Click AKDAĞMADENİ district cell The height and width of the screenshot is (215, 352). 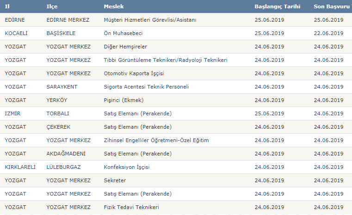(x=66, y=154)
